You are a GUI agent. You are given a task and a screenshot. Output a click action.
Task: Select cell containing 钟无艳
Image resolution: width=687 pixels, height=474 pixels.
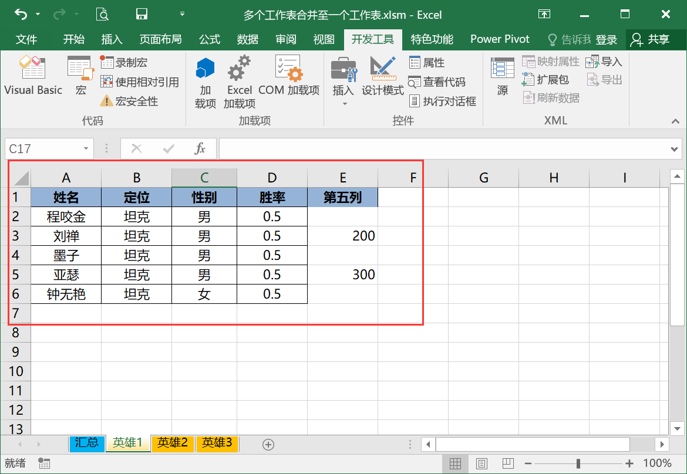66,294
